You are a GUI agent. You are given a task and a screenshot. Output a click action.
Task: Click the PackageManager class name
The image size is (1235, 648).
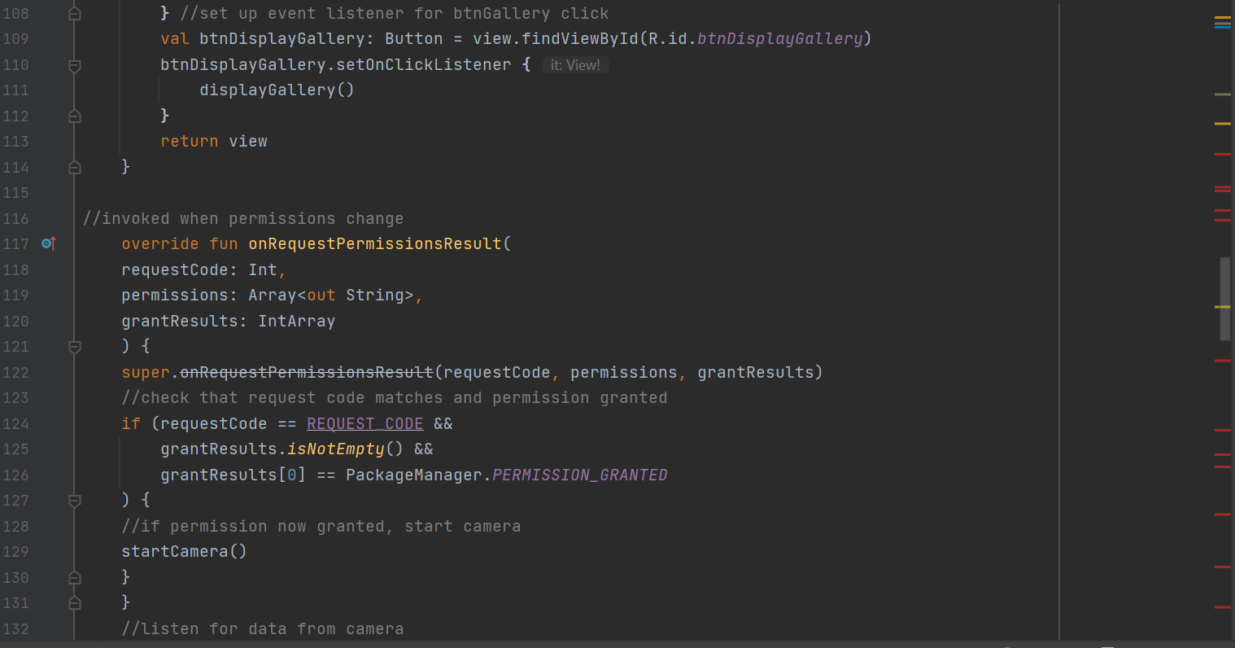414,475
